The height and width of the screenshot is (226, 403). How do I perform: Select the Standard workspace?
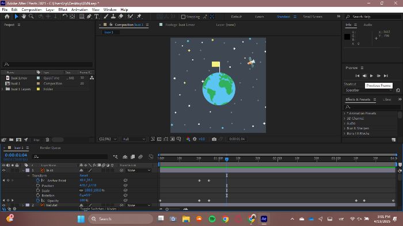pyautogui.click(x=283, y=17)
